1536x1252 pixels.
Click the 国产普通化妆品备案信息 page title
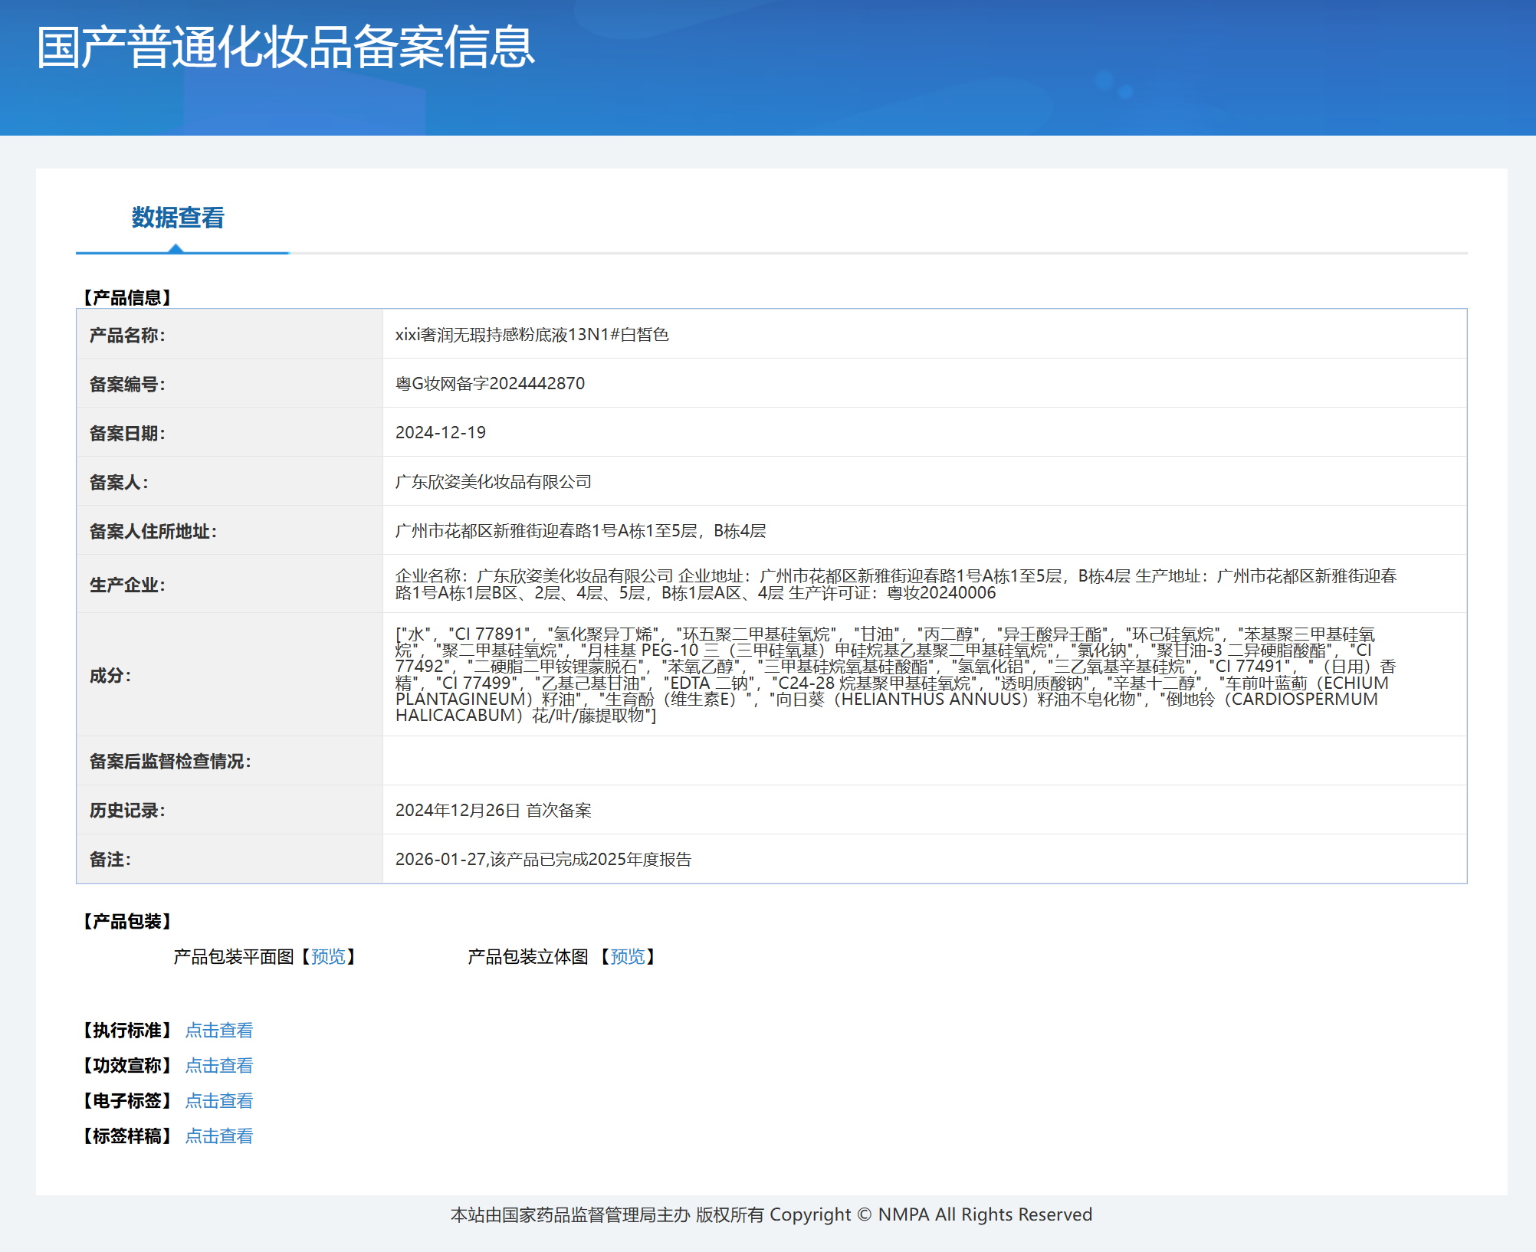[286, 47]
